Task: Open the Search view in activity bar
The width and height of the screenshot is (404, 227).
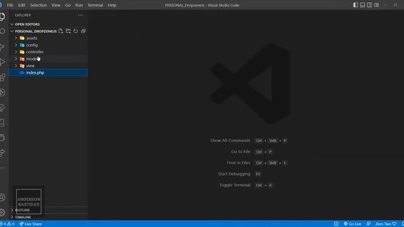Action: [3, 32]
